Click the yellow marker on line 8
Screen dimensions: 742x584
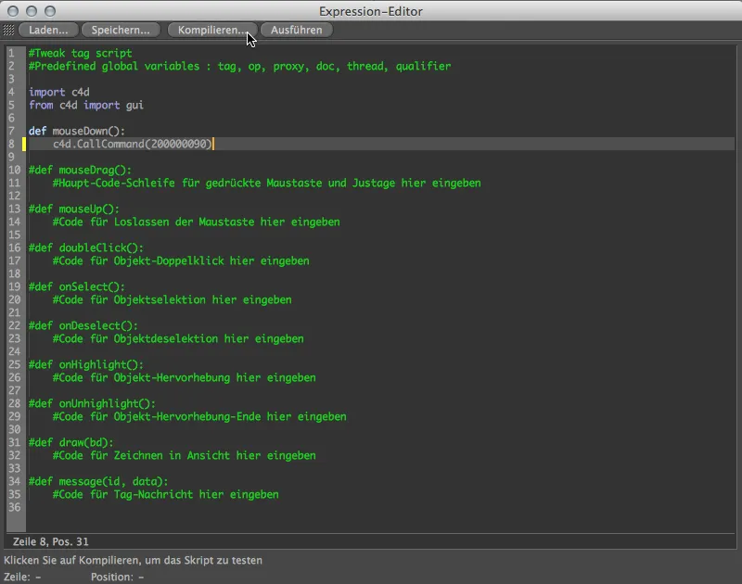click(x=24, y=144)
